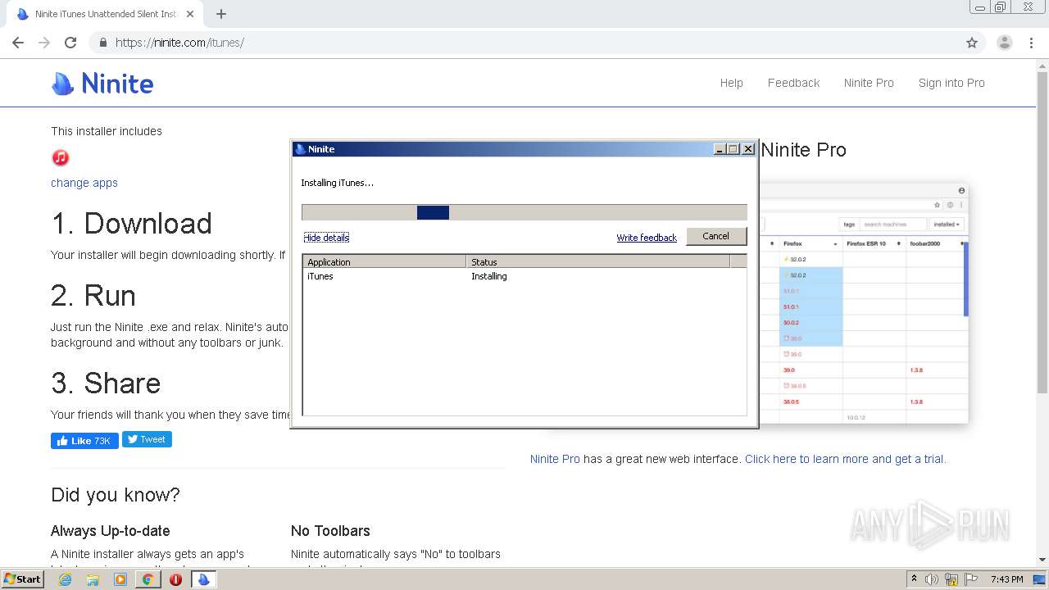The height and width of the screenshot is (590, 1049).
Task: Click the network tray icon
Action: [951, 579]
